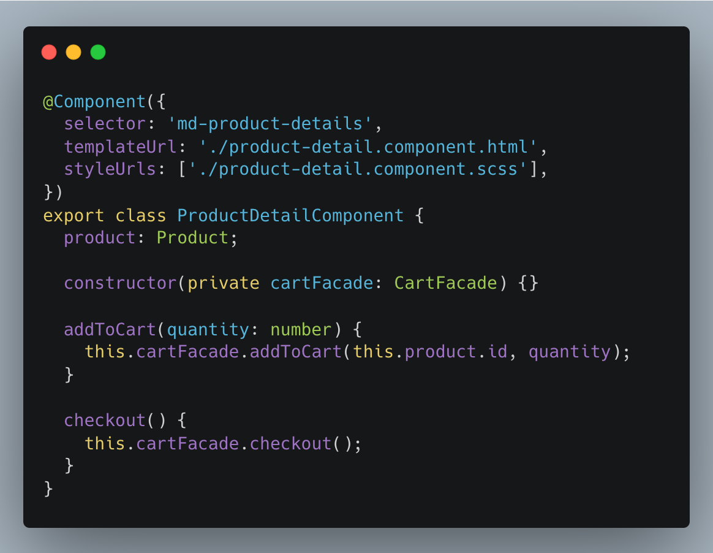Click the yellow minimize window dot
This screenshot has width=713, height=553.
point(74,52)
